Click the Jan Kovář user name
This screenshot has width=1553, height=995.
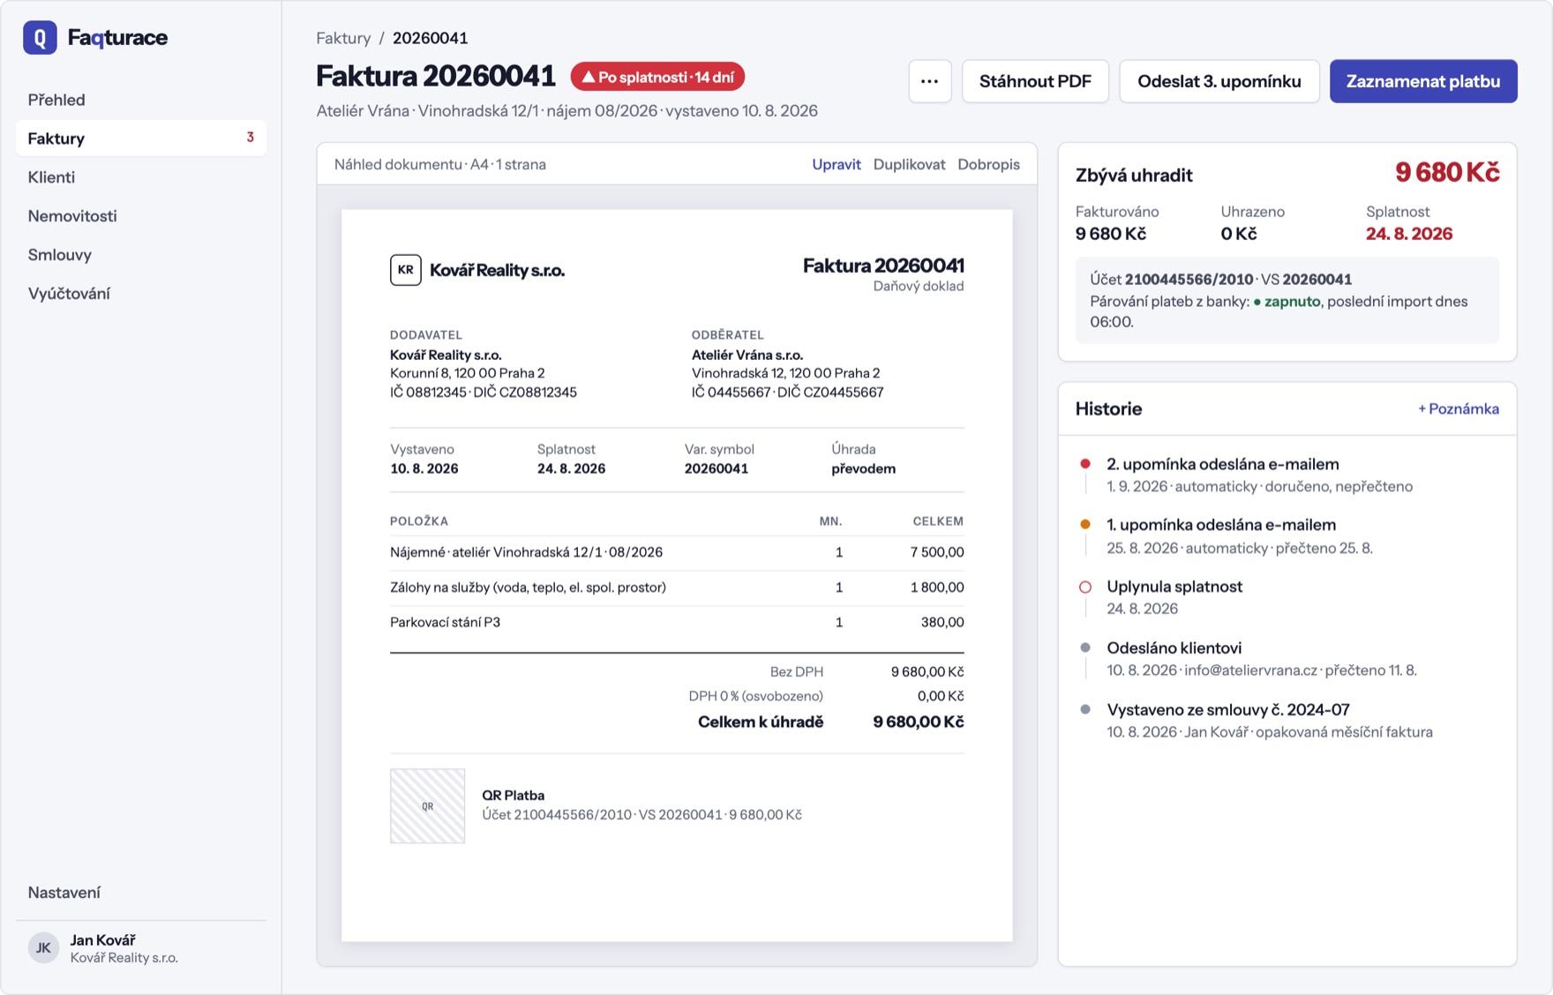pos(102,939)
